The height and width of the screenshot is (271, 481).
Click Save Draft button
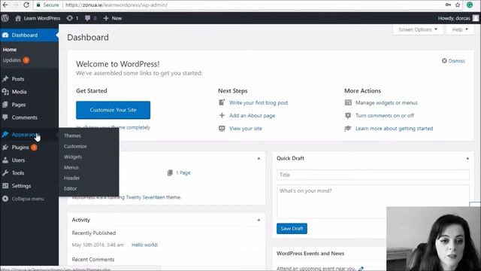292,229
